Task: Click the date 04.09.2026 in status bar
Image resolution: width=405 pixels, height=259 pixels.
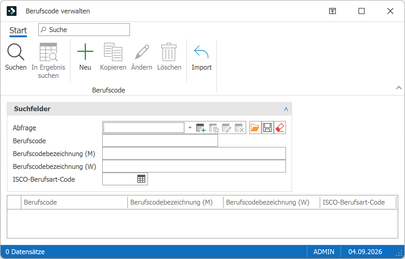Action: [365, 252]
